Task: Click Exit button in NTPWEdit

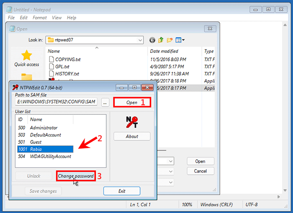Action: (x=122, y=191)
